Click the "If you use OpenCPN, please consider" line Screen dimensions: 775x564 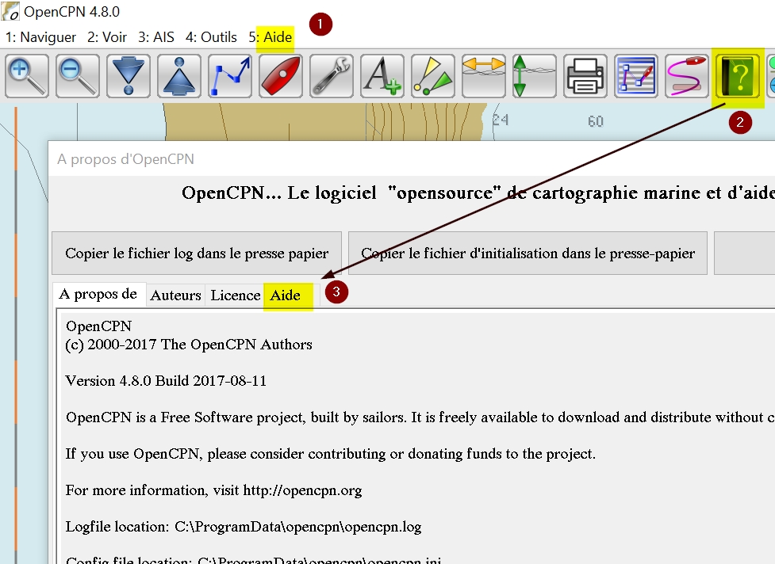coord(330,454)
